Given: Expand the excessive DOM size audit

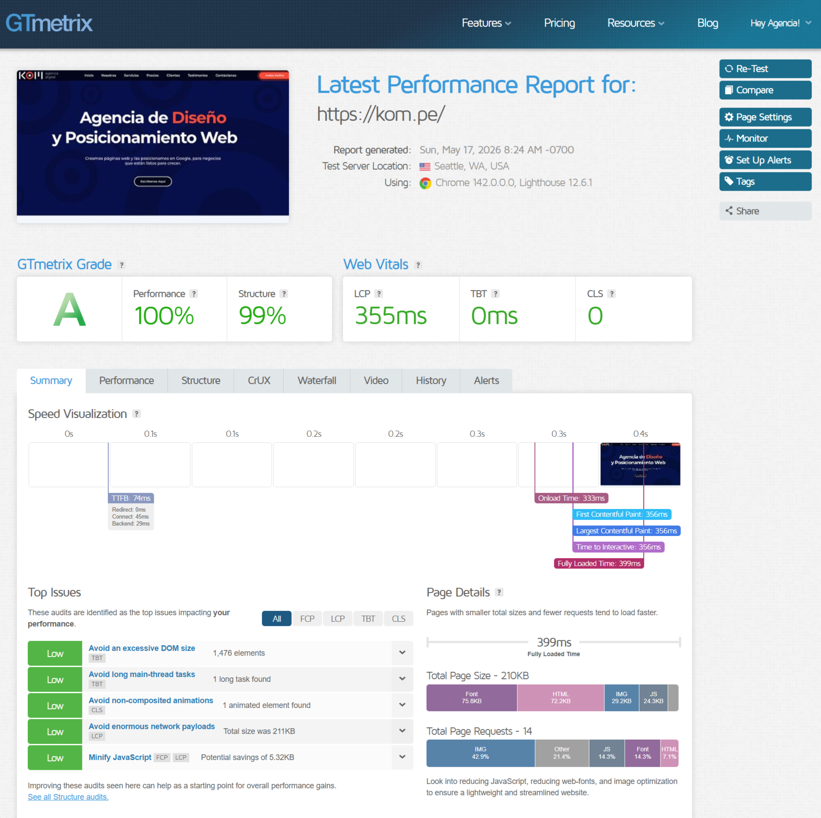Looking at the screenshot, I should [402, 653].
